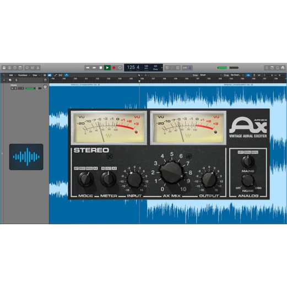Image resolution: width=287 pixels, height=287 pixels.
Task: Toggle the purple metronome button
Action: pyautogui.click(x=190, y=68)
